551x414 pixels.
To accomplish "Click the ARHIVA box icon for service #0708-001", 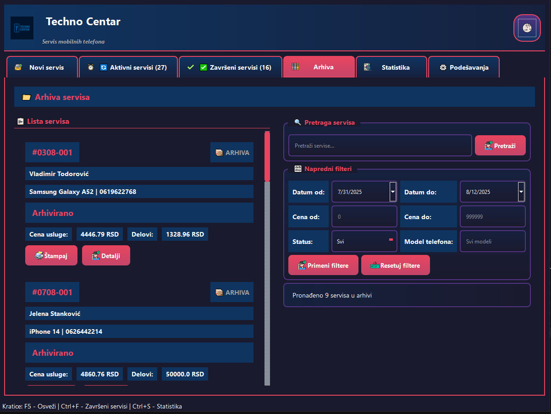I will (219, 292).
